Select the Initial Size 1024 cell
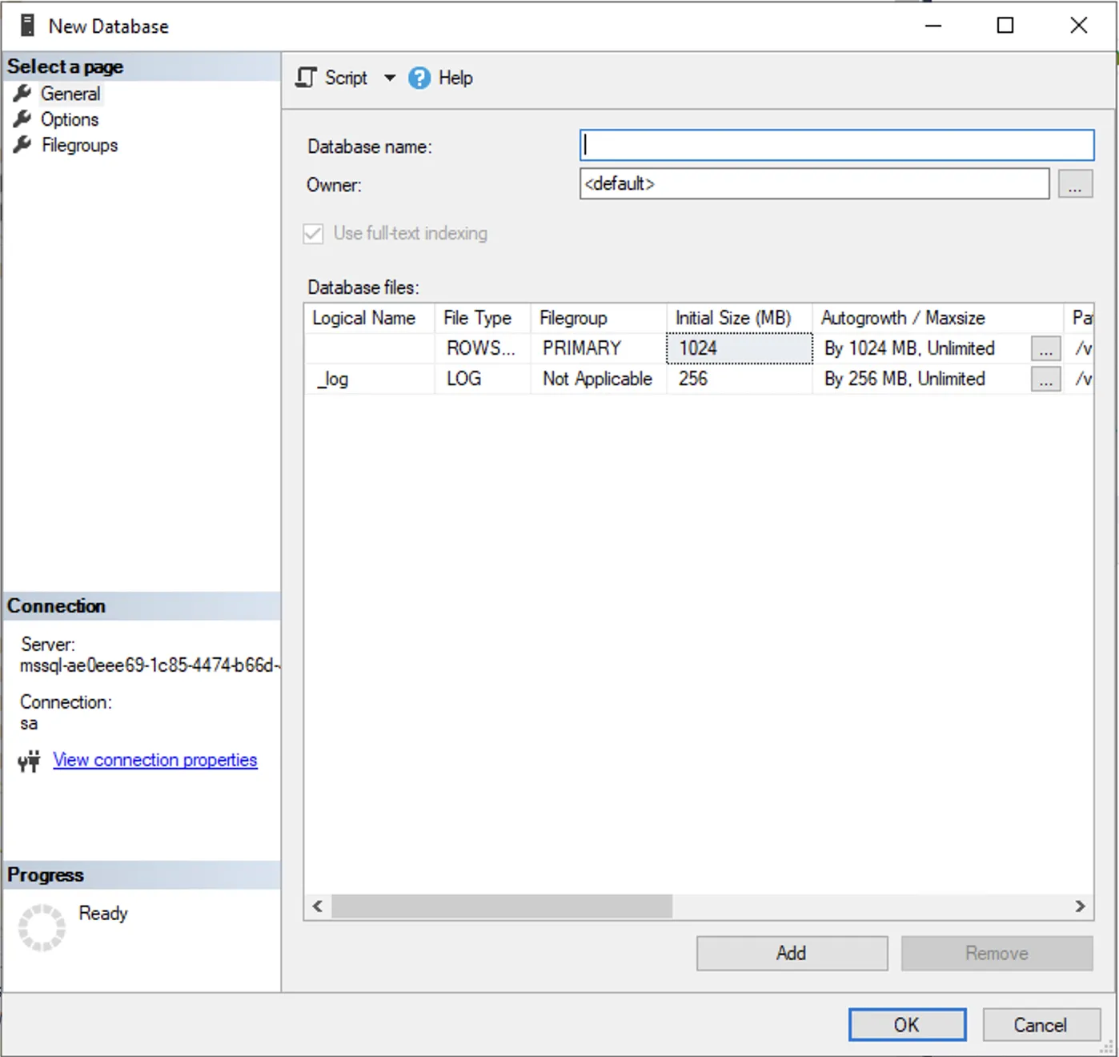Viewport: 1119px width, 1057px height. pos(738,348)
